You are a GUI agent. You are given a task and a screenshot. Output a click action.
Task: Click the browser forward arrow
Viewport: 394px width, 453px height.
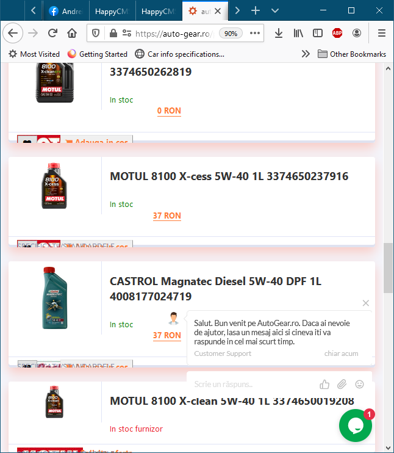pos(33,33)
